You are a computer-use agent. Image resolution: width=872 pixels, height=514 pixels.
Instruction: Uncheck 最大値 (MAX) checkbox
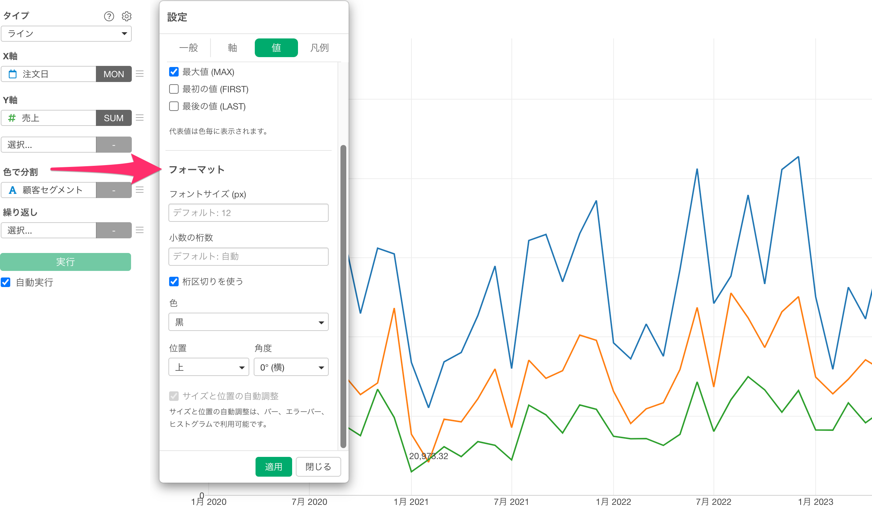tap(174, 72)
